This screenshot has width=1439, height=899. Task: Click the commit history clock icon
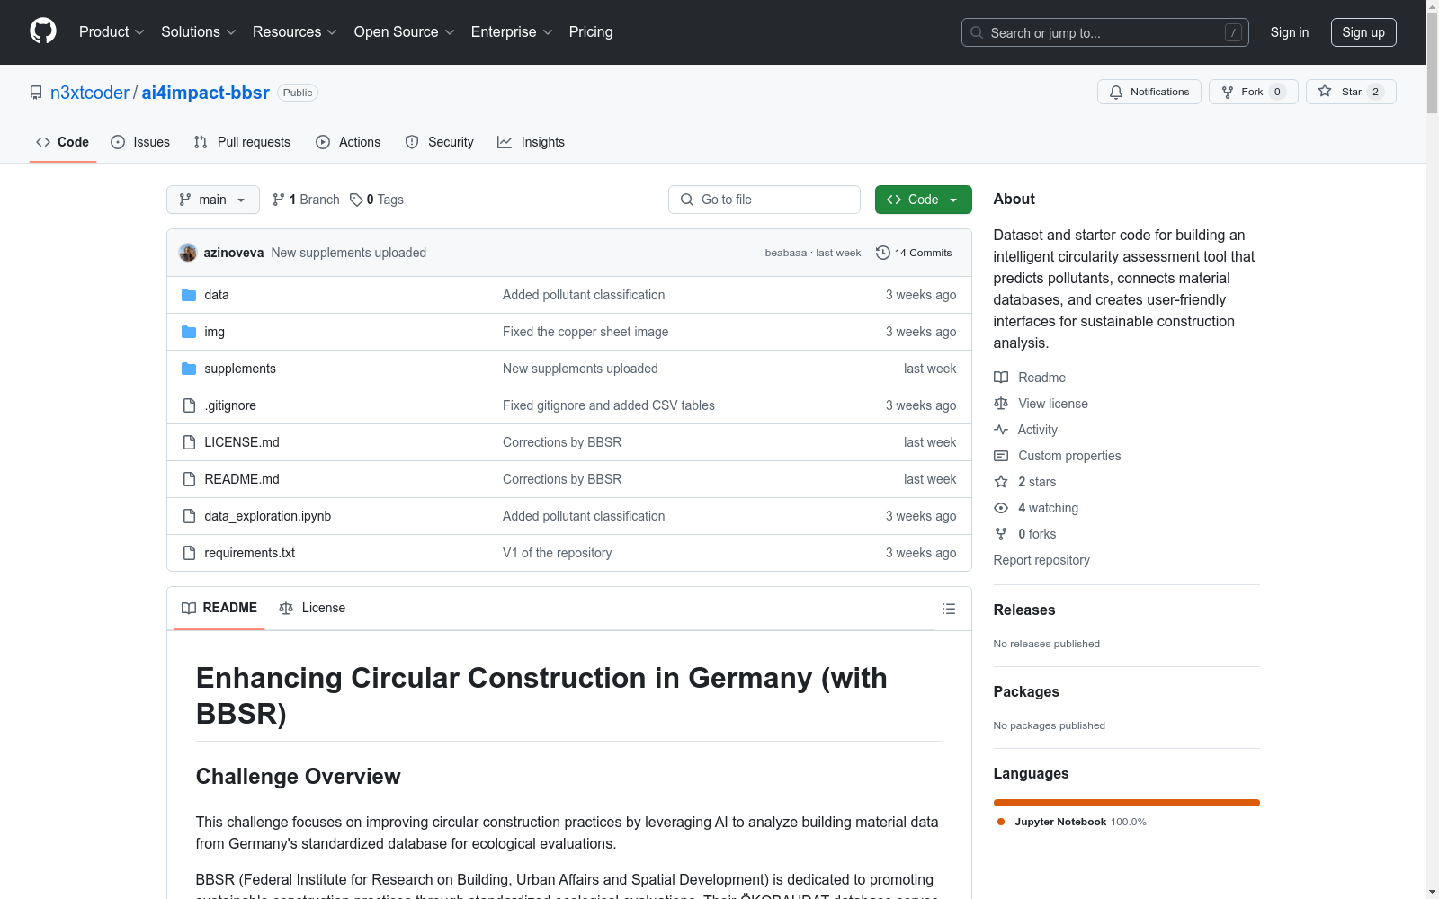pos(883,253)
